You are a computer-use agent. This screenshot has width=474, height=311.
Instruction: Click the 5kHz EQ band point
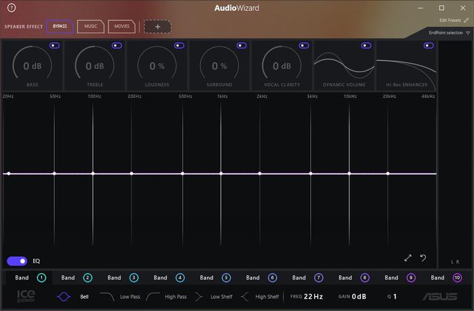311,174
